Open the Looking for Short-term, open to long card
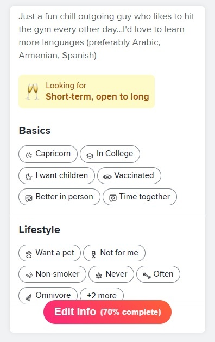215x342 pixels. pyautogui.click(x=86, y=91)
